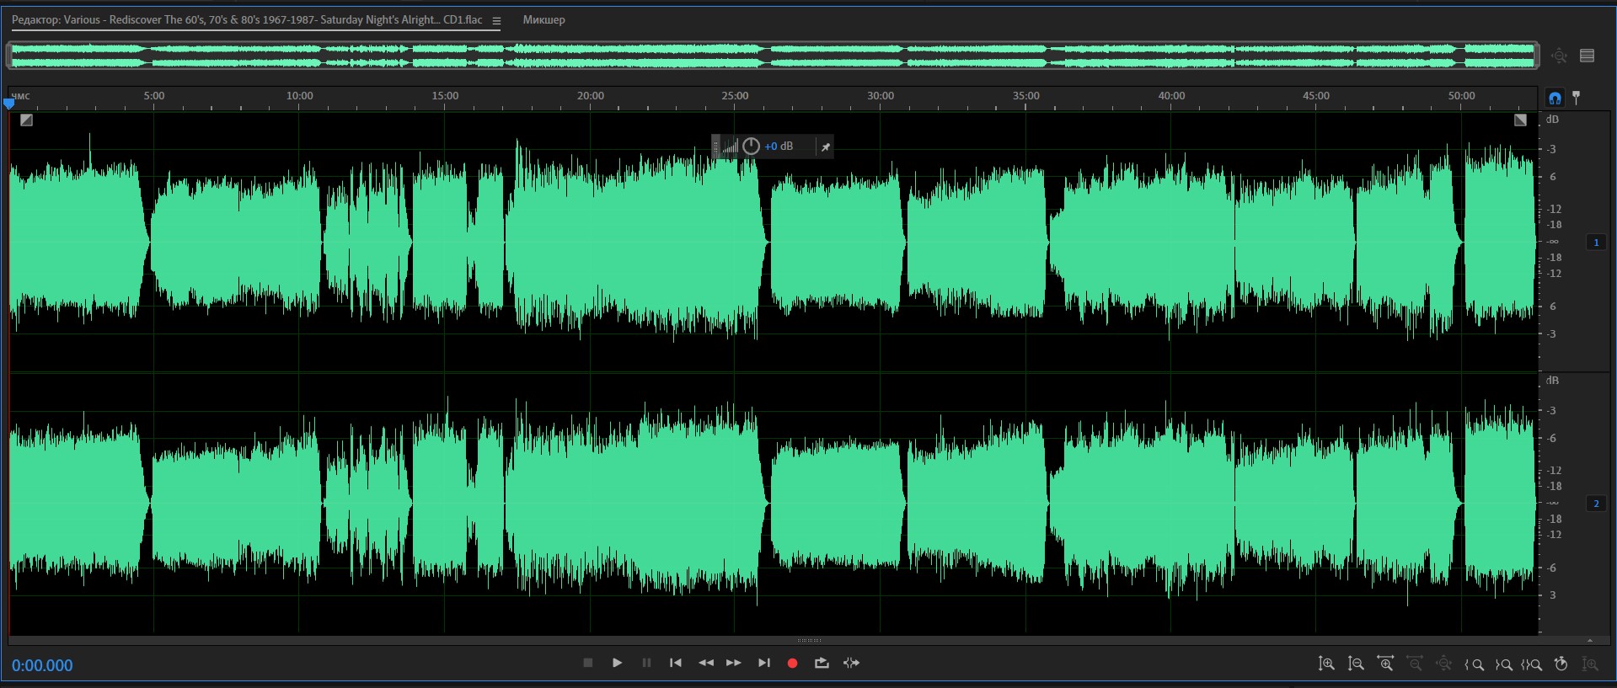Screen dimensions: 1617x688
Task: Open the Editor panel menu
Action: 496,21
